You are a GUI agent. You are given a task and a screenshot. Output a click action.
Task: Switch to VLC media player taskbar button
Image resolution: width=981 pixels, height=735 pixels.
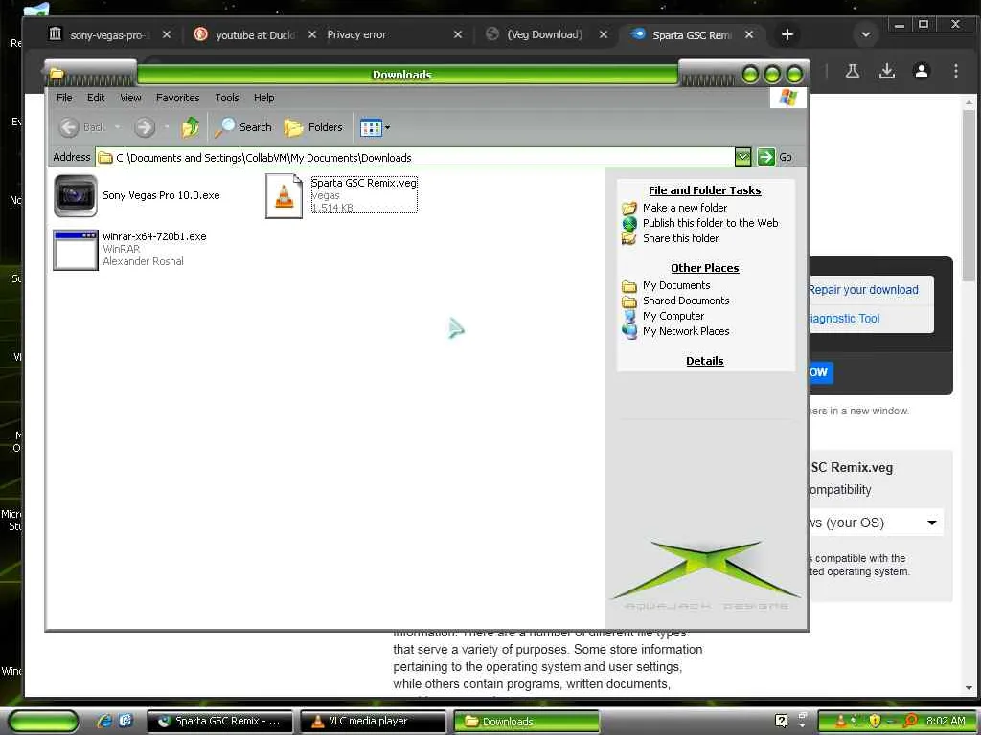click(373, 722)
